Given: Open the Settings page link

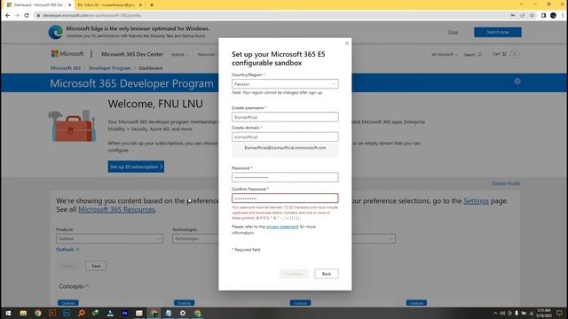Looking at the screenshot, I should click(476, 201).
